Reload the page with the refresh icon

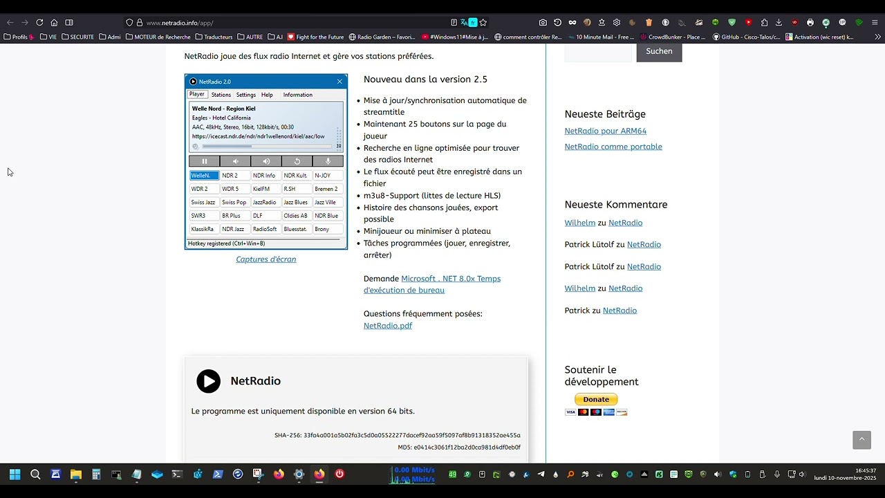(39, 22)
